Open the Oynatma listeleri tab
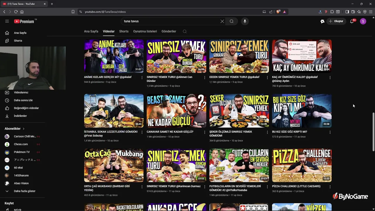 tap(145, 31)
